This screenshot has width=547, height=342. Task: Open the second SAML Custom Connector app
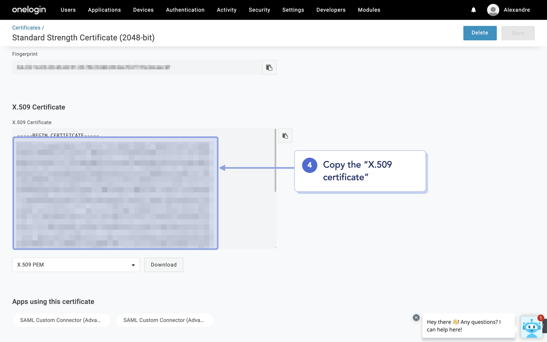[x=164, y=320]
